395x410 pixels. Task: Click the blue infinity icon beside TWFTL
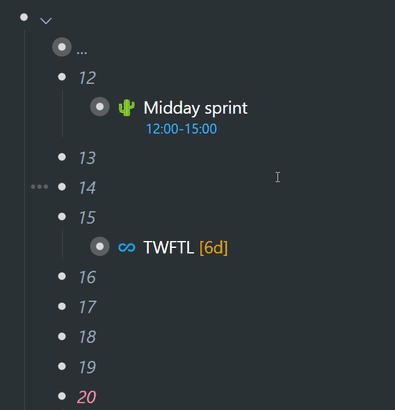127,247
